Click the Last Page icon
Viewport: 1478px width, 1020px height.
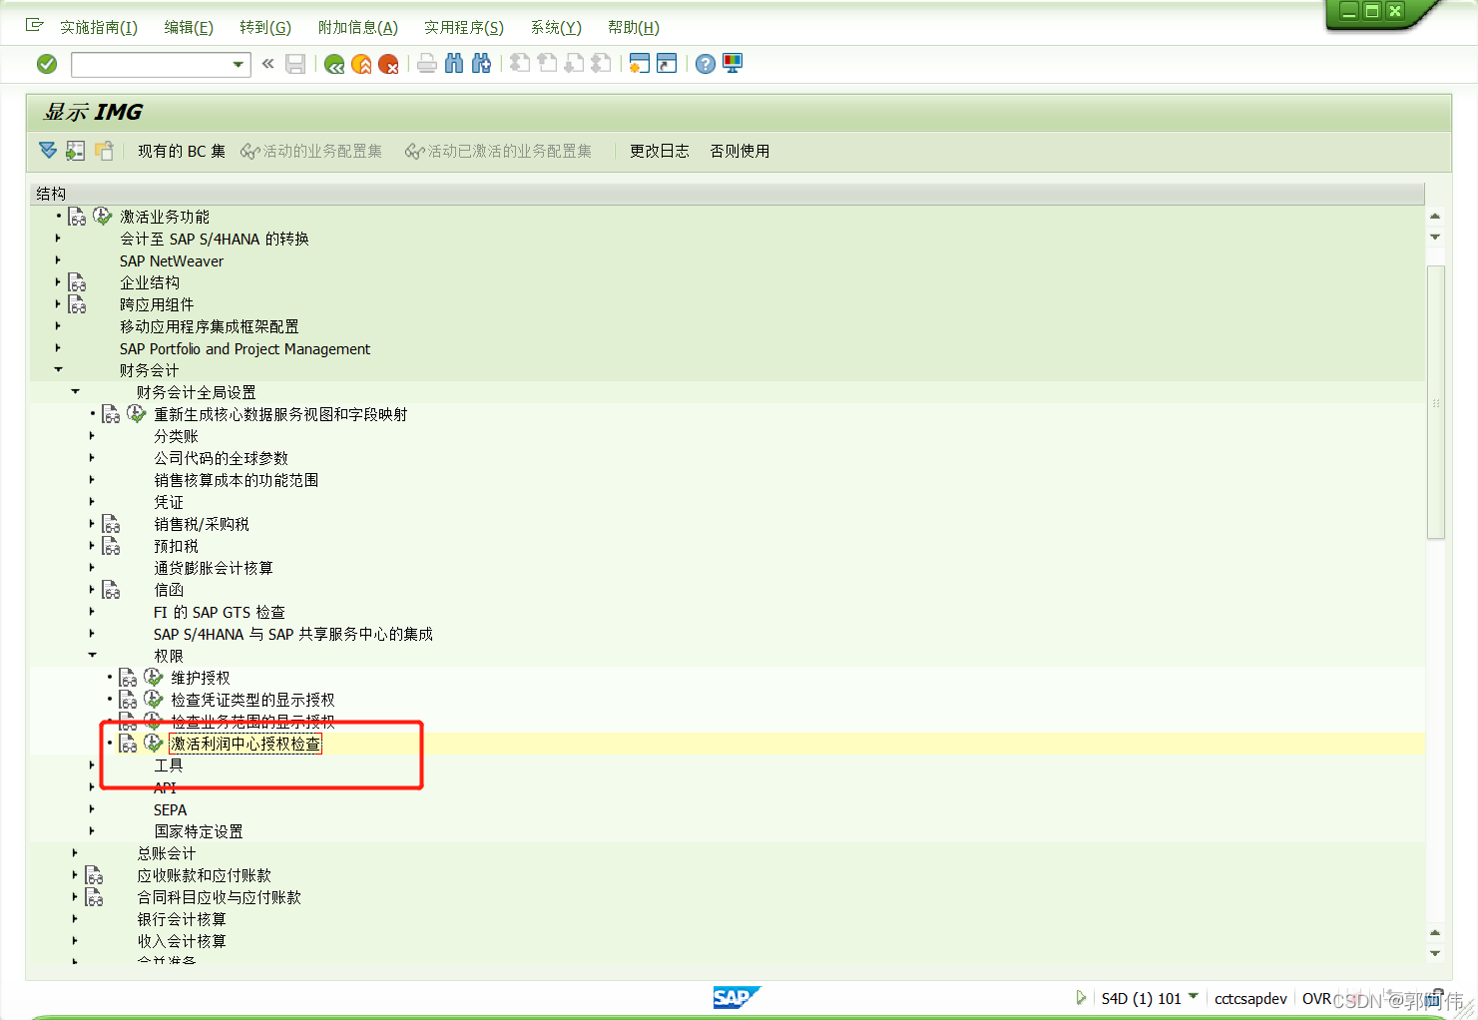coord(601,64)
